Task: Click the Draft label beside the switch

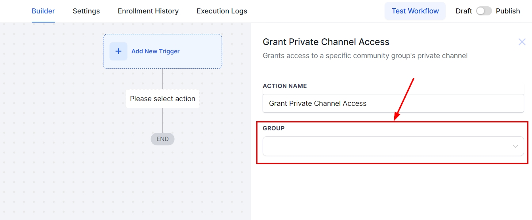Action: point(463,11)
